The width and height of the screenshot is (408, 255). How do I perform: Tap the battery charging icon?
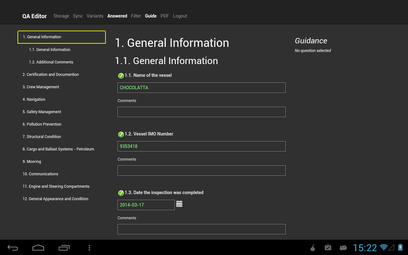[x=400, y=247]
